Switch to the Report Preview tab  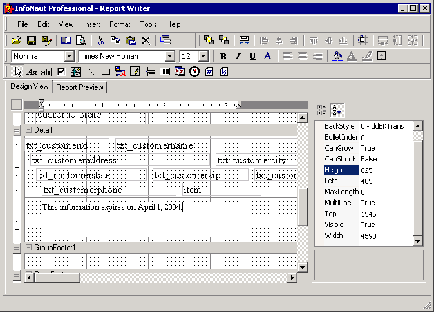click(x=79, y=87)
